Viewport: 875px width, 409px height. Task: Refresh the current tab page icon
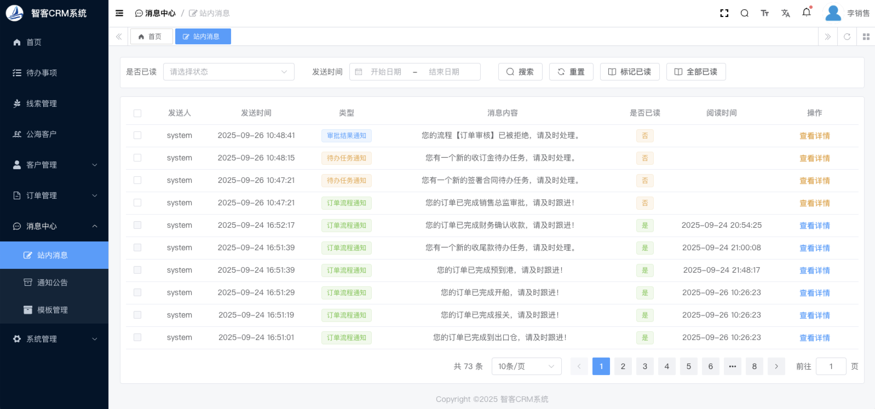pyautogui.click(x=847, y=37)
